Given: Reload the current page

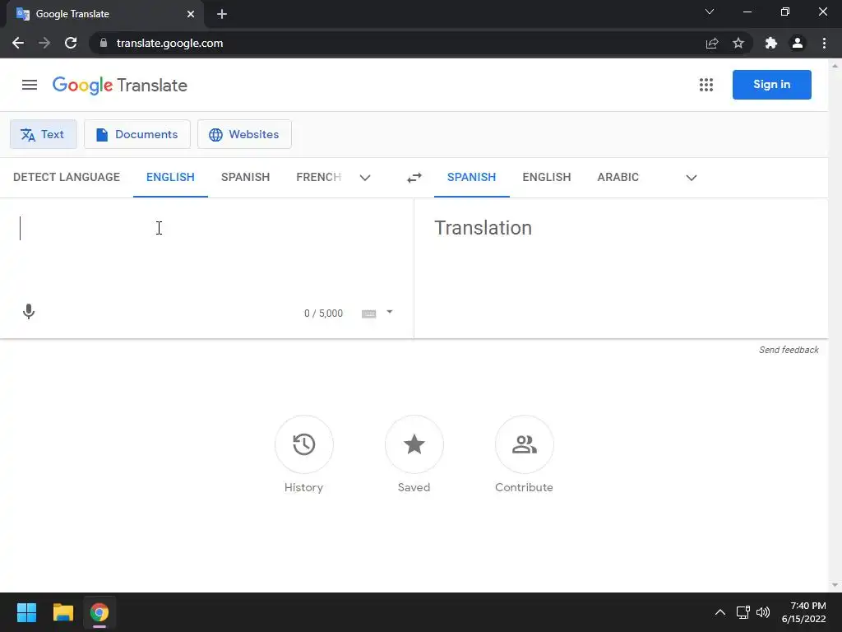Looking at the screenshot, I should tap(71, 43).
